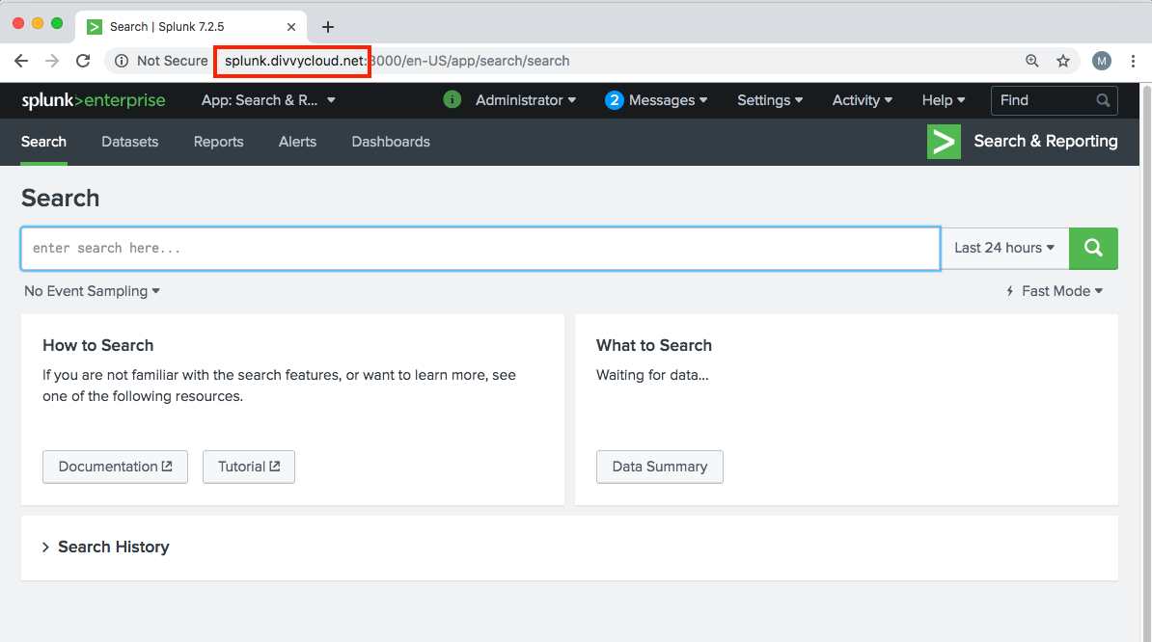This screenshot has width=1152, height=642.
Task: Click the 'How to Search' heading
Action: click(97, 345)
